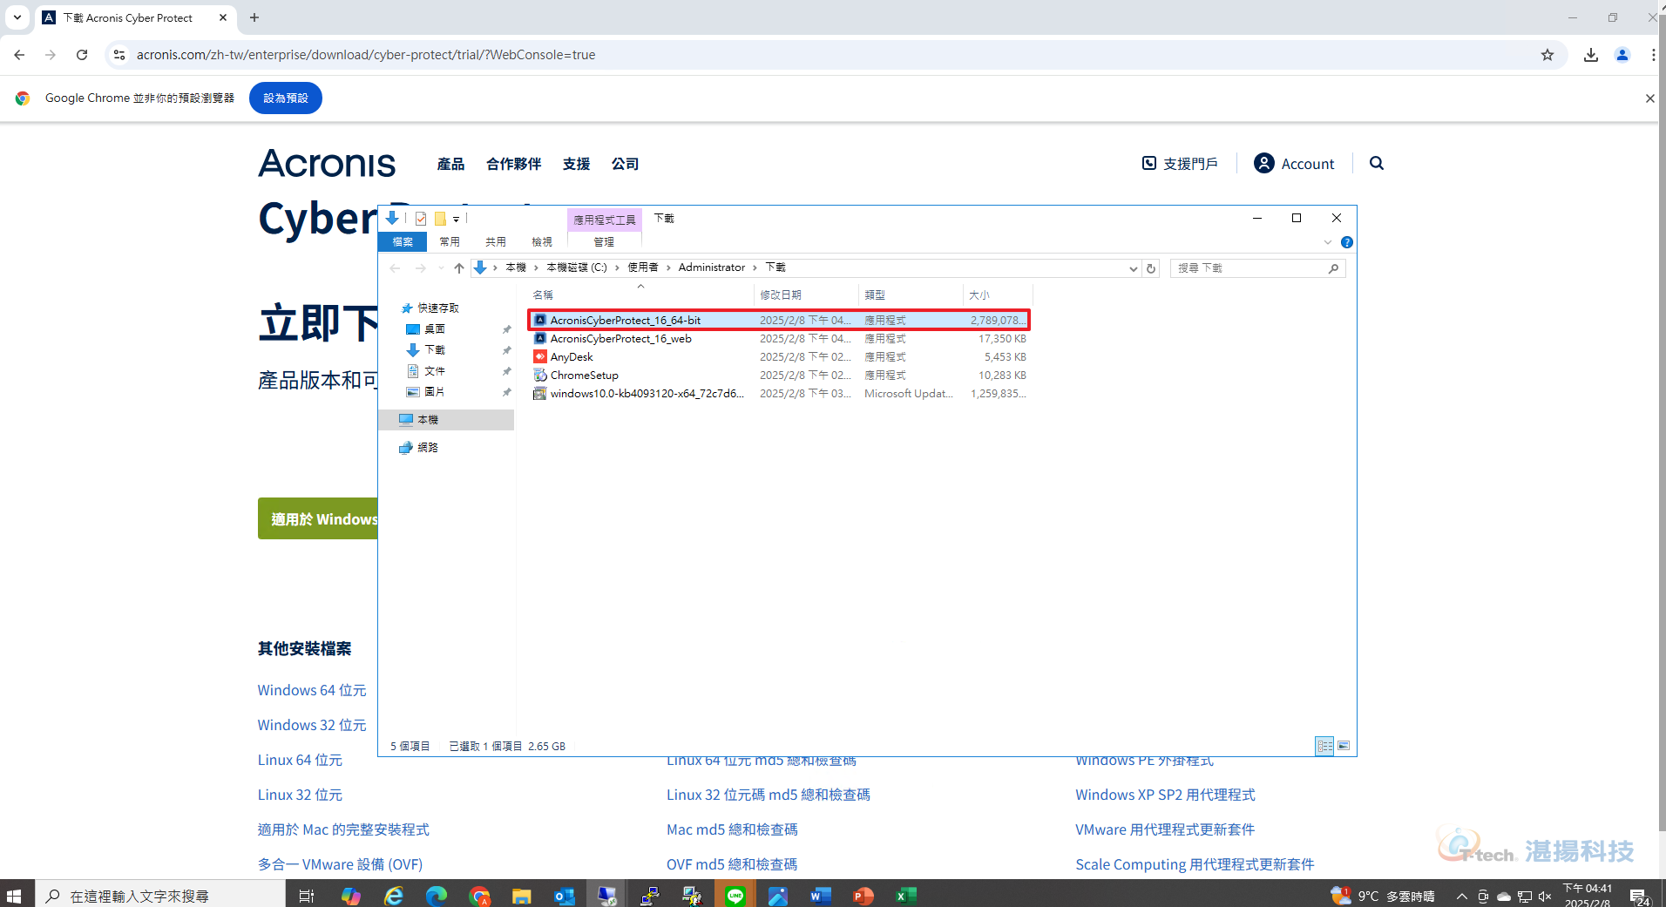
Task: Click the AnyDesk file icon
Action: (x=540, y=356)
